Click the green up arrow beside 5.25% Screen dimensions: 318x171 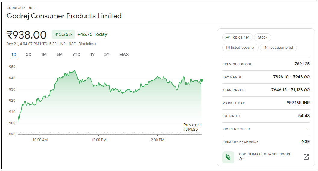57,35
